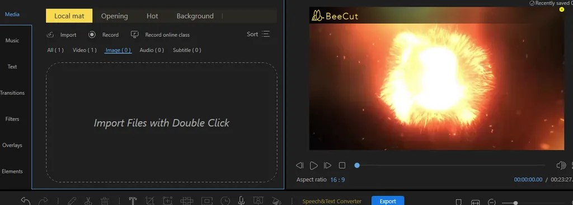Click the Record label

[110, 35]
